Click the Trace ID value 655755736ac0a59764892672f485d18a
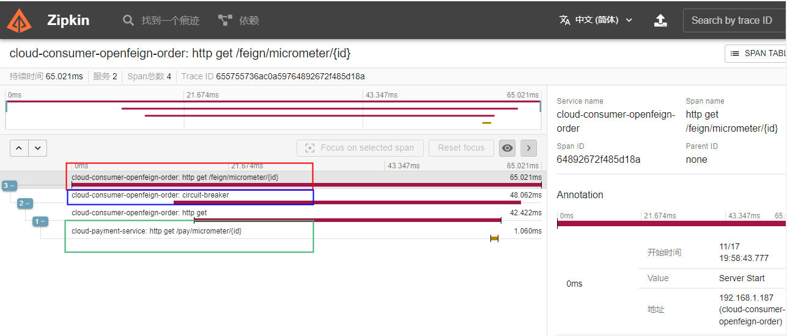Screen dimensions: 787x336 (290, 76)
